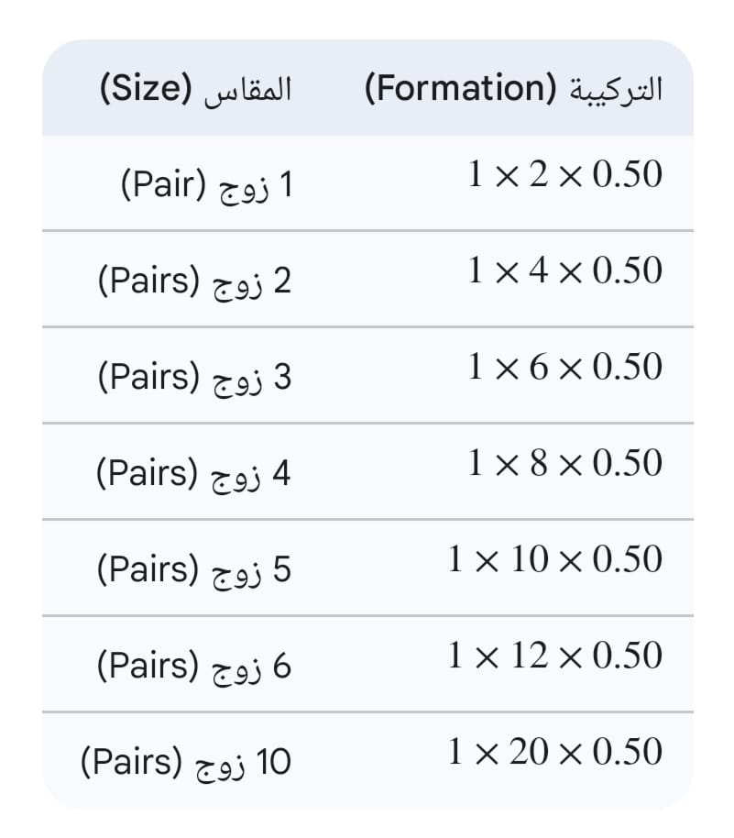Select the 1 × 12 × 0.50 formation cell
The height and width of the screenshot is (838, 734).
click(x=554, y=656)
